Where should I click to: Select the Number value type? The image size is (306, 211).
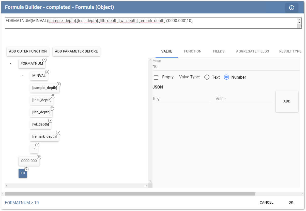[x=226, y=77]
